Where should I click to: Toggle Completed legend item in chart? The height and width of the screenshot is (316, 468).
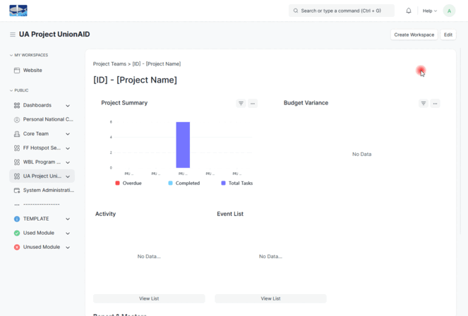[x=184, y=183]
